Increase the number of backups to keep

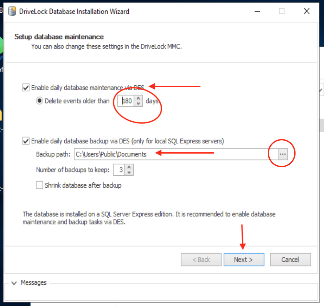[x=129, y=168]
